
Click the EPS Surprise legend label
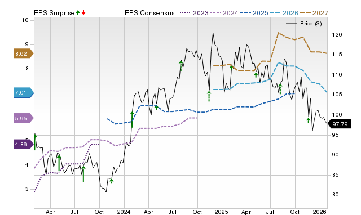pyautogui.click(x=54, y=13)
